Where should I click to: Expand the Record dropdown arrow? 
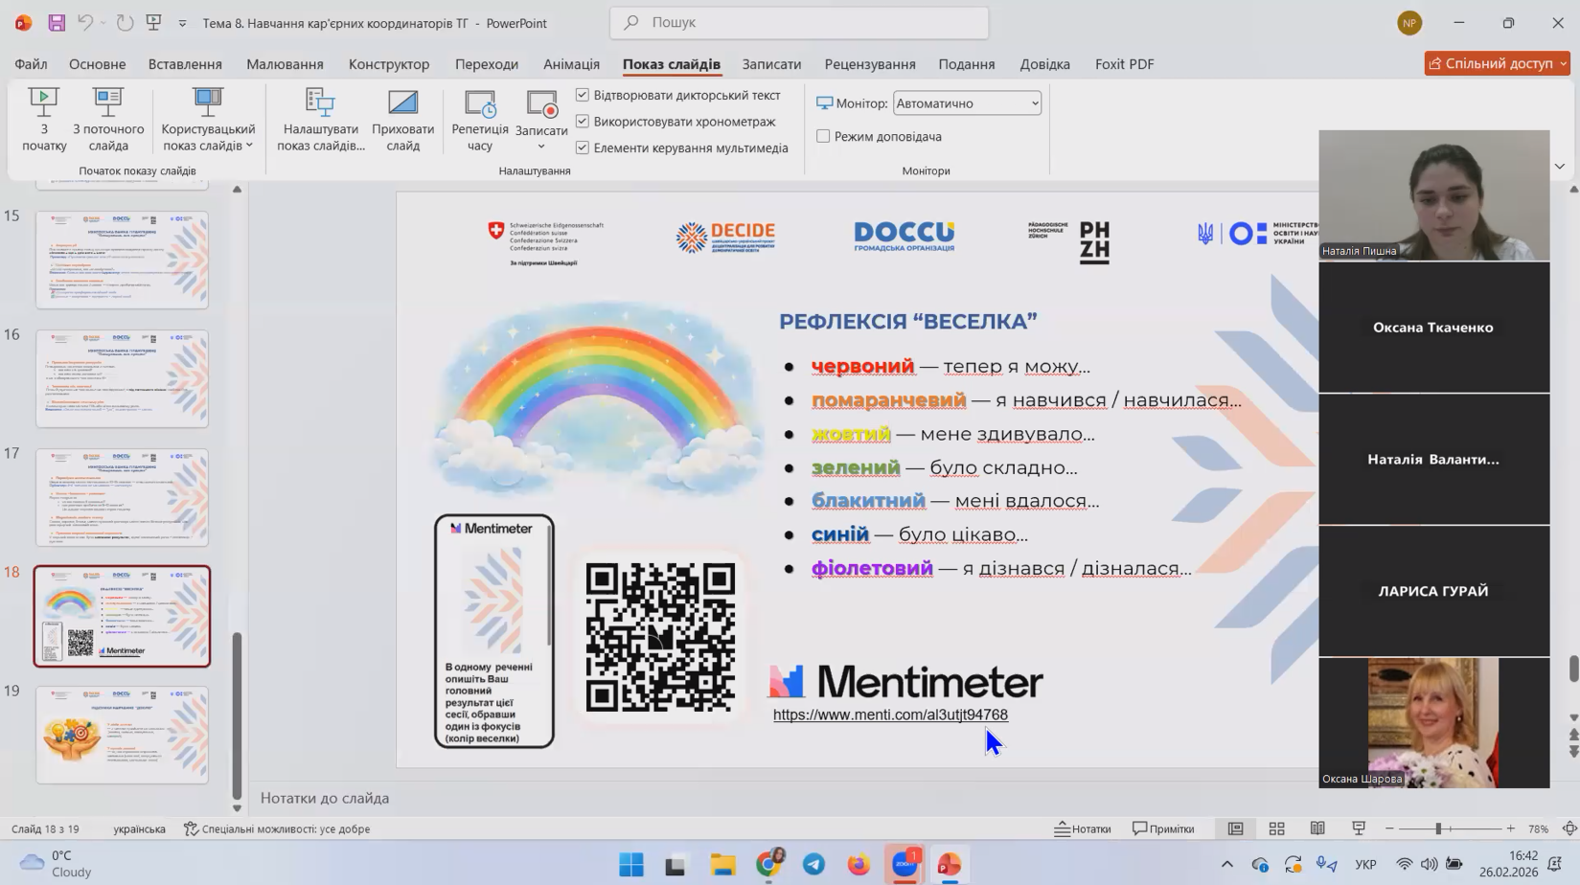tap(541, 147)
